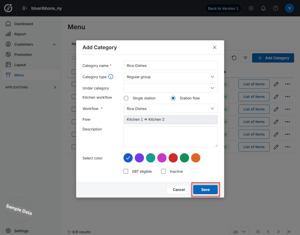This screenshot has height=235, width=300.
Task: Check the EBT eligible checkbox
Action: coord(126,171)
